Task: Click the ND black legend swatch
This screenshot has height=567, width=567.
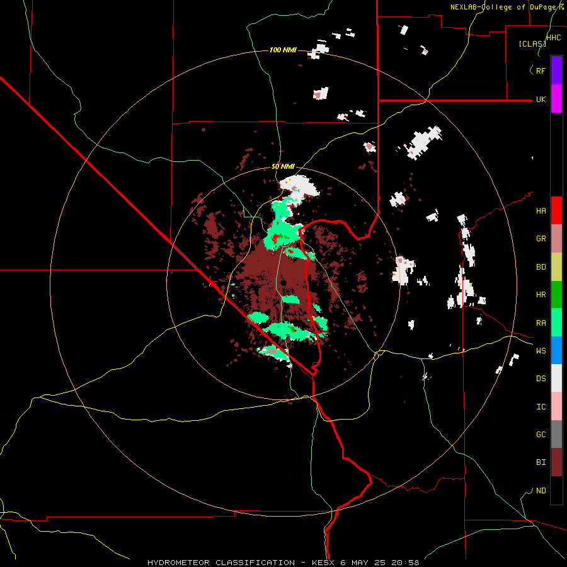Action: 556,490
